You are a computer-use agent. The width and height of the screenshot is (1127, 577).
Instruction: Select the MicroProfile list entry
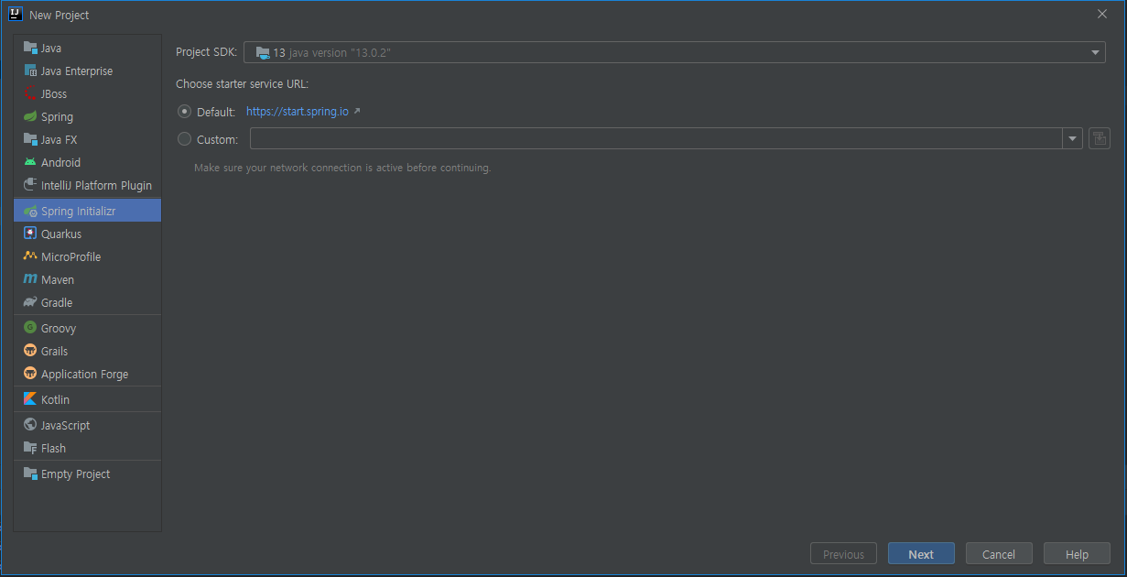88,256
